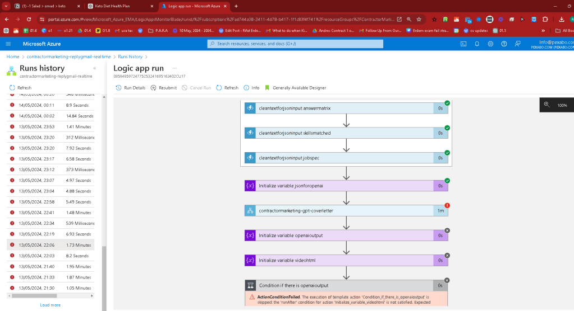574x311 pixels.
Task: Select the 13/05/2024, 23:17 run
Action: click(x=50, y=159)
